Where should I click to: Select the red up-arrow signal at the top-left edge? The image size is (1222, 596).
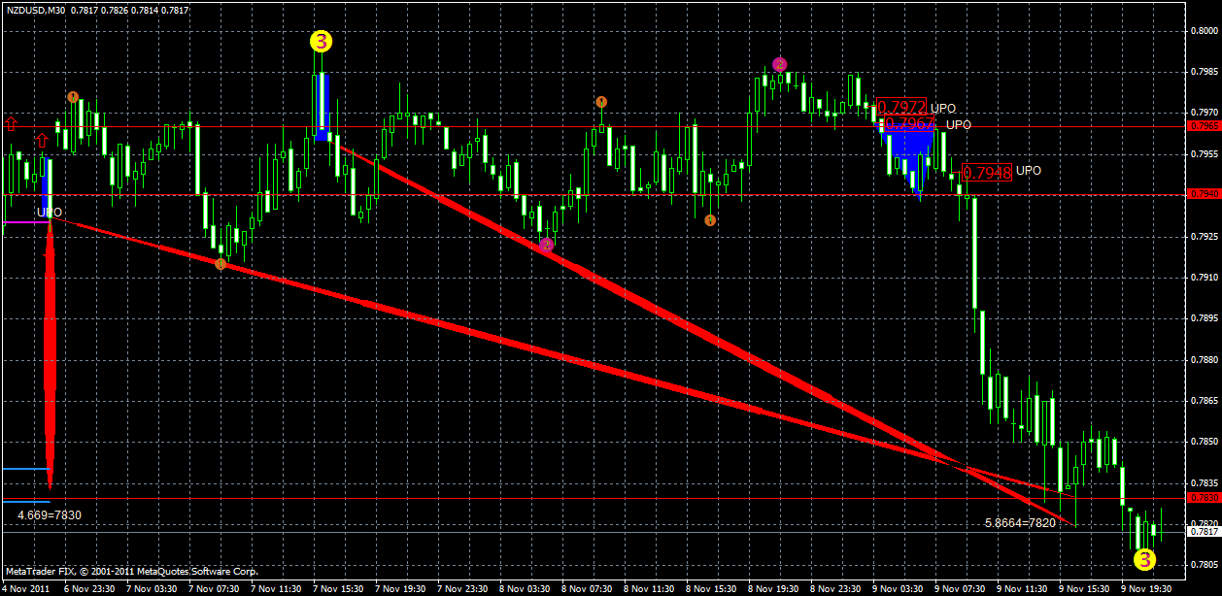(x=10, y=124)
